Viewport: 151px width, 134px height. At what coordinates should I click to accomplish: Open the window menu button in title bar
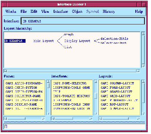point(4,5)
